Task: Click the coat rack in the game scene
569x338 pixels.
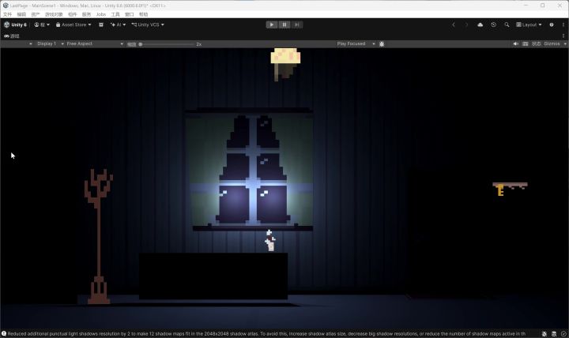Action: 98,236
